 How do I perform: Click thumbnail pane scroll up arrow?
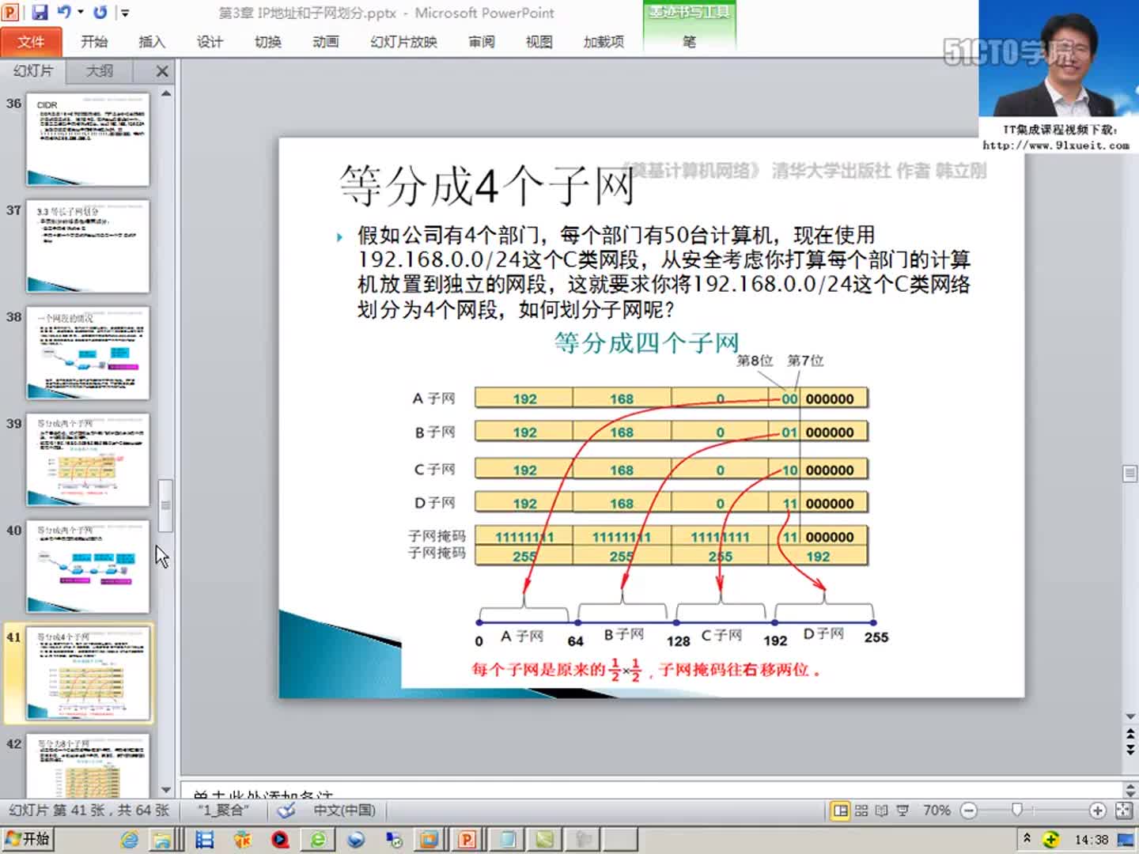tap(165, 93)
